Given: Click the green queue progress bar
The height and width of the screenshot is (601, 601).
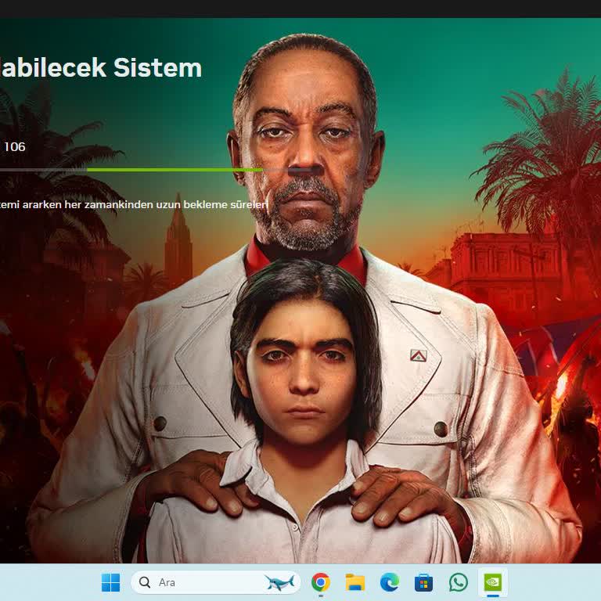Looking at the screenshot, I should [174, 170].
